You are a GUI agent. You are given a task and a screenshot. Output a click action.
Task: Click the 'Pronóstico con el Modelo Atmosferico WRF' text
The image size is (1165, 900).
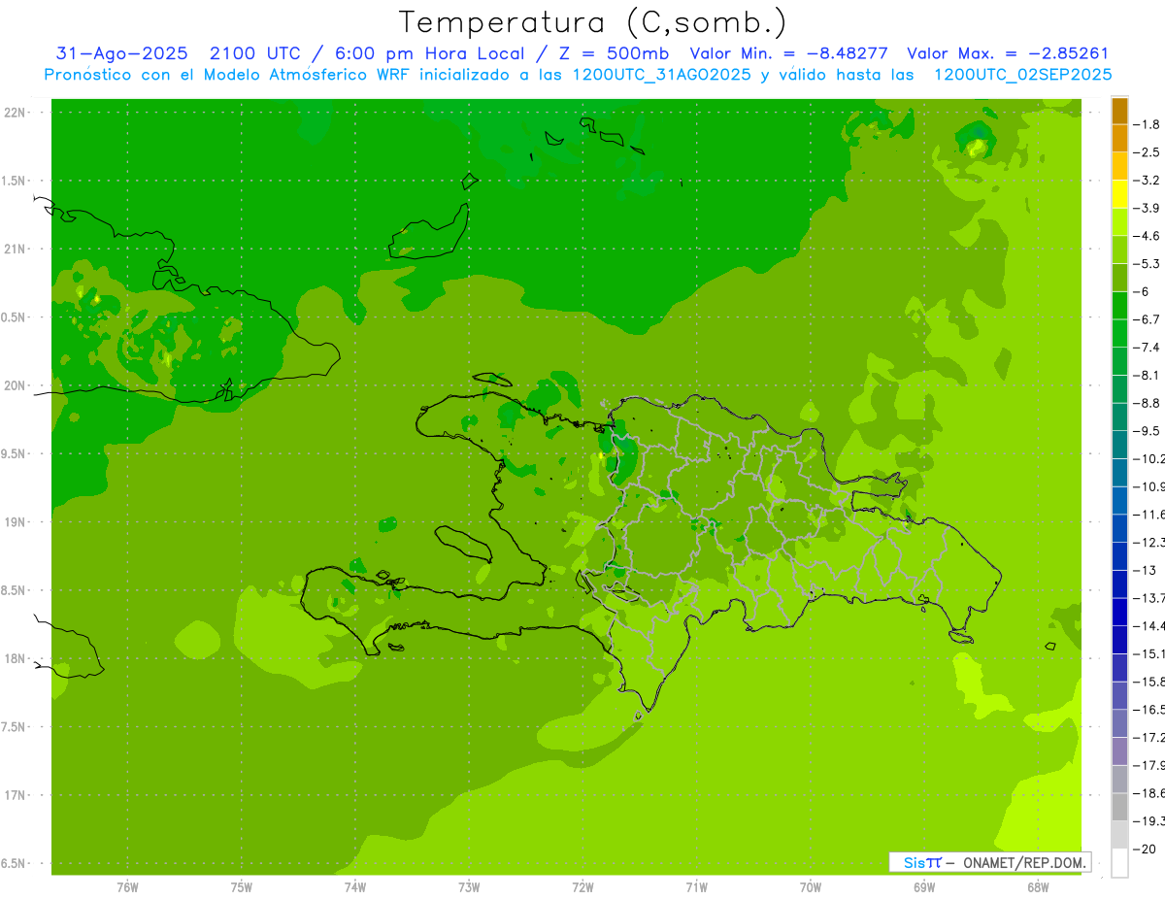[x=228, y=74]
